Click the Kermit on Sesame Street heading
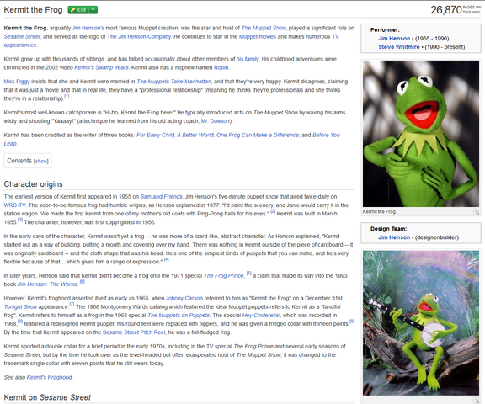Screen dimensions: 485x404 (x=47, y=397)
